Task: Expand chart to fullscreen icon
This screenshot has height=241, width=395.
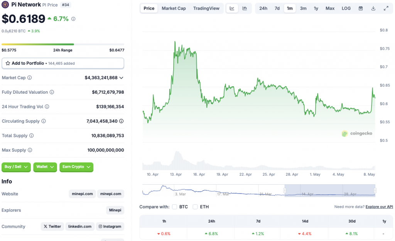Action: point(386,8)
